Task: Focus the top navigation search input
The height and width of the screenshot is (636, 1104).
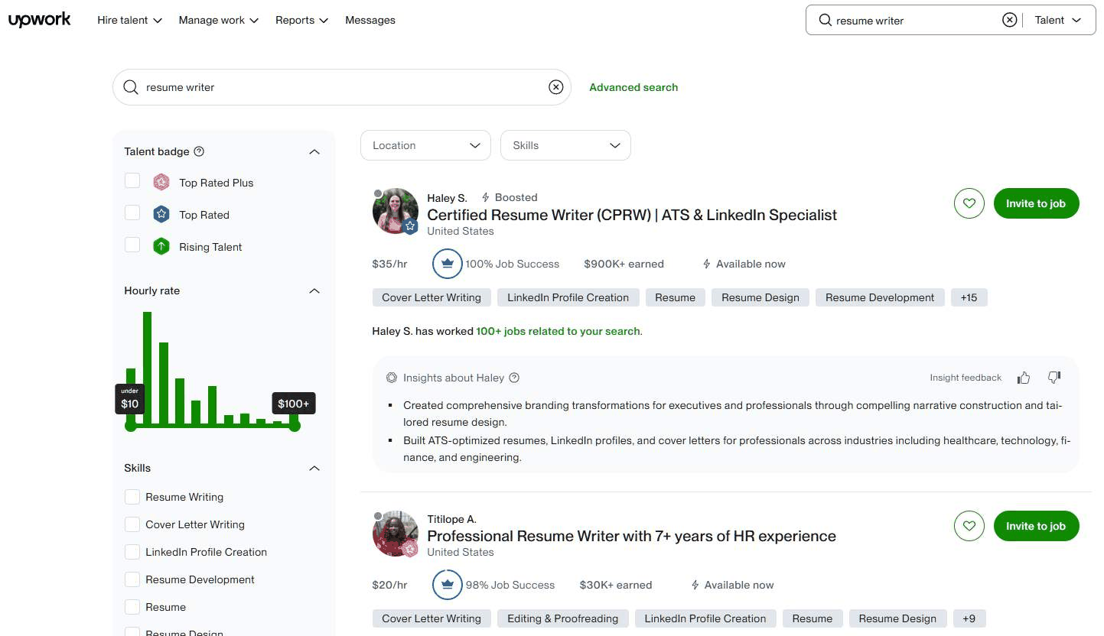Action: [914, 21]
